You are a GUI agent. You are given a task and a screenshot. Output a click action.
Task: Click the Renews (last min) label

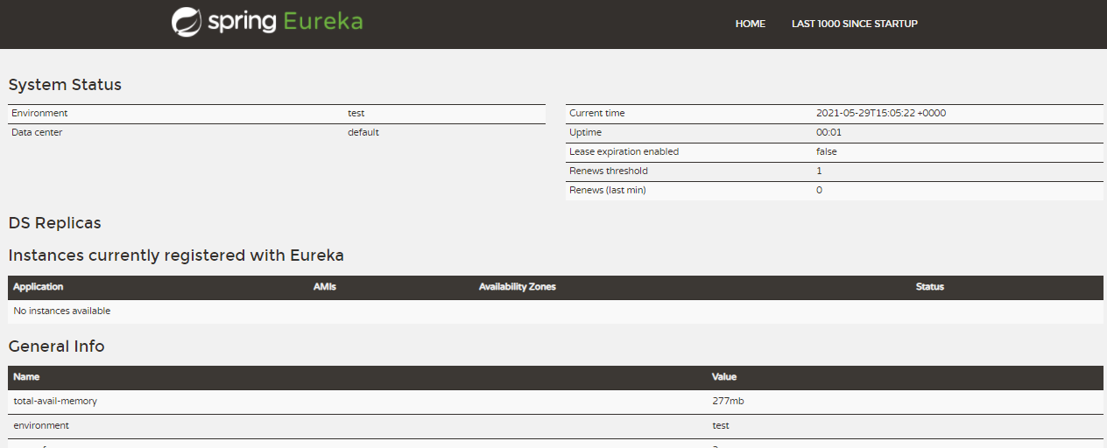click(x=608, y=191)
